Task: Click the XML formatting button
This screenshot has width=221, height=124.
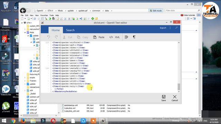Action: [114, 37]
